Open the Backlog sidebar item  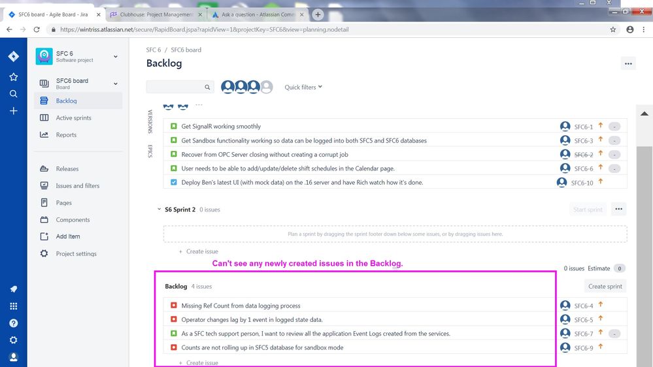[x=78, y=101]
